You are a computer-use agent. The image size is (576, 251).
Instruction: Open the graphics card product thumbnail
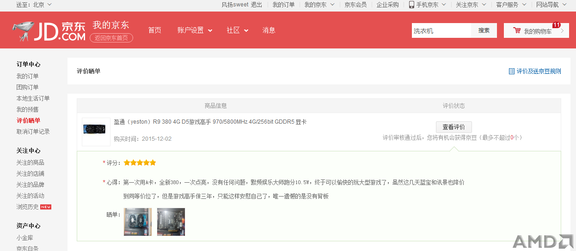(x=96, y=132)
